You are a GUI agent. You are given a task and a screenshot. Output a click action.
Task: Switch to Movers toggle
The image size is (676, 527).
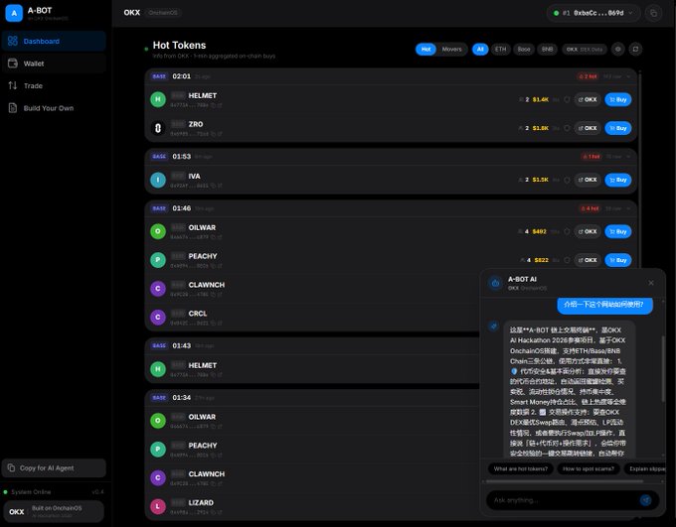click(x=452, y=49)
